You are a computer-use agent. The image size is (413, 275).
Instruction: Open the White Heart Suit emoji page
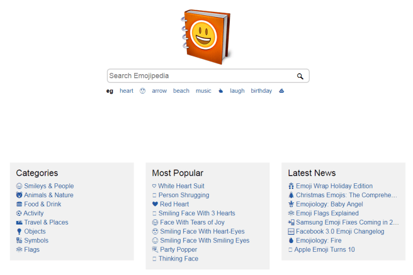pyautogui.click(x=181, y=186)
